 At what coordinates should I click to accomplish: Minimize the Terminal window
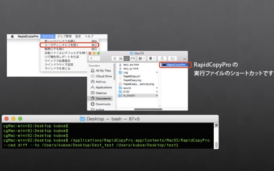13,119
